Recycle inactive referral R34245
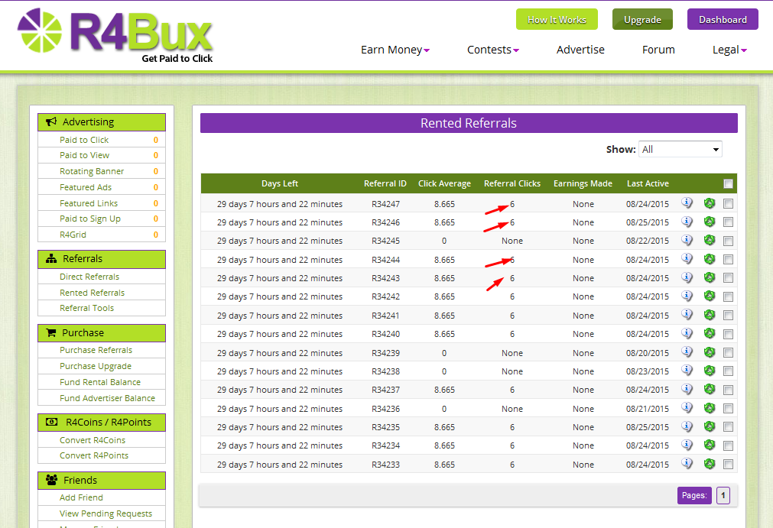Viewport: 773px width, 528px height. (709, 240)
